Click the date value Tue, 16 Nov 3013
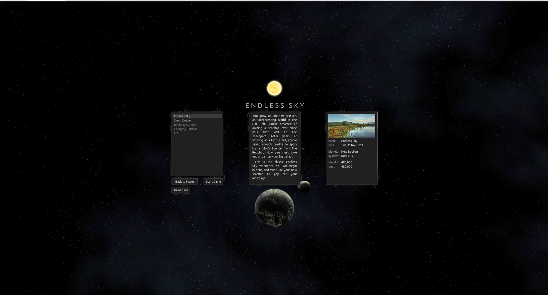The image size is (548, 295). point(352,145)
